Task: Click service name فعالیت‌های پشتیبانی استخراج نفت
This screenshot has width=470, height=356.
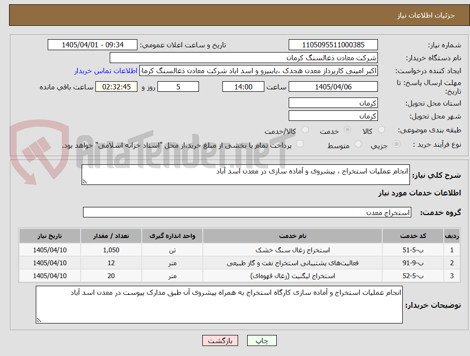Action: (x=292, y=263)
